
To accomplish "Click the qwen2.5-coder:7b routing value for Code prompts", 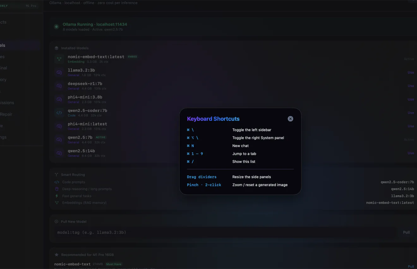I will [397, 182].
